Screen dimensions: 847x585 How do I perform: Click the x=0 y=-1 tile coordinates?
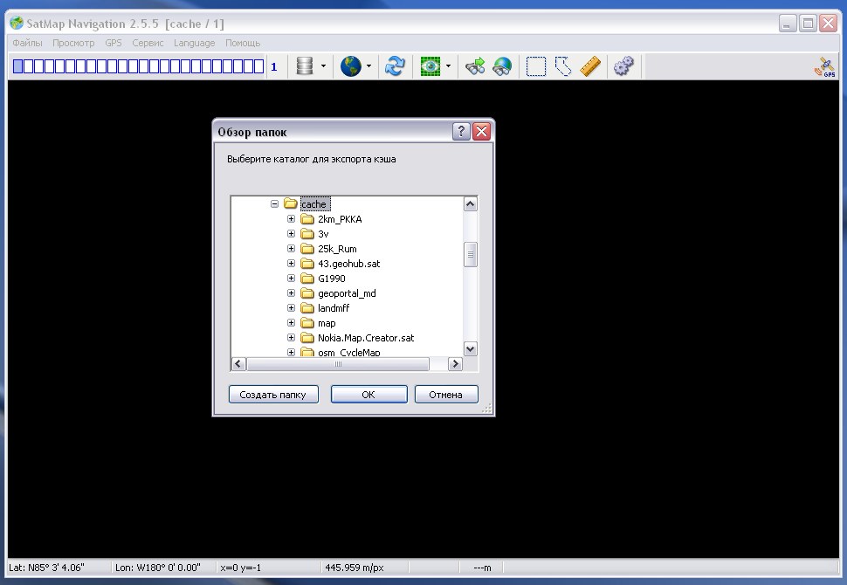tap(240, 568)
